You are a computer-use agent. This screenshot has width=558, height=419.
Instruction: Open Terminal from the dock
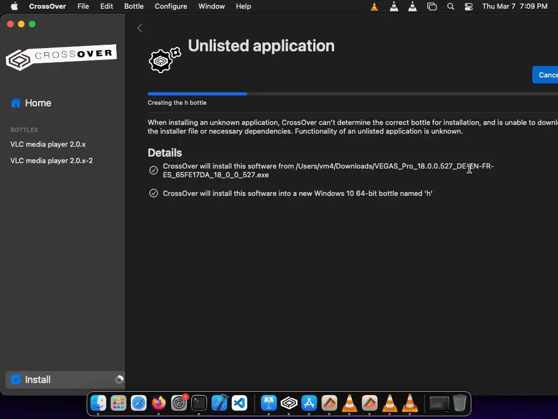(199, 403)
